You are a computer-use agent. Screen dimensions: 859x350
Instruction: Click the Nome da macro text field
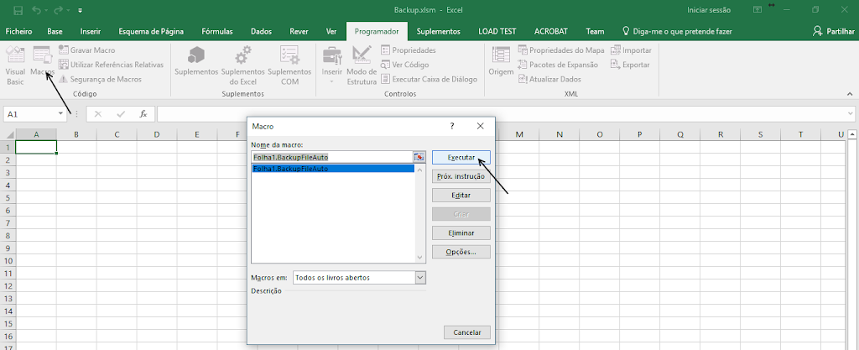point(332,157)
